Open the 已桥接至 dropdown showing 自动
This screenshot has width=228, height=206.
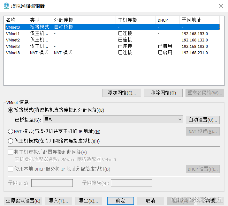(x=113, y=119)
